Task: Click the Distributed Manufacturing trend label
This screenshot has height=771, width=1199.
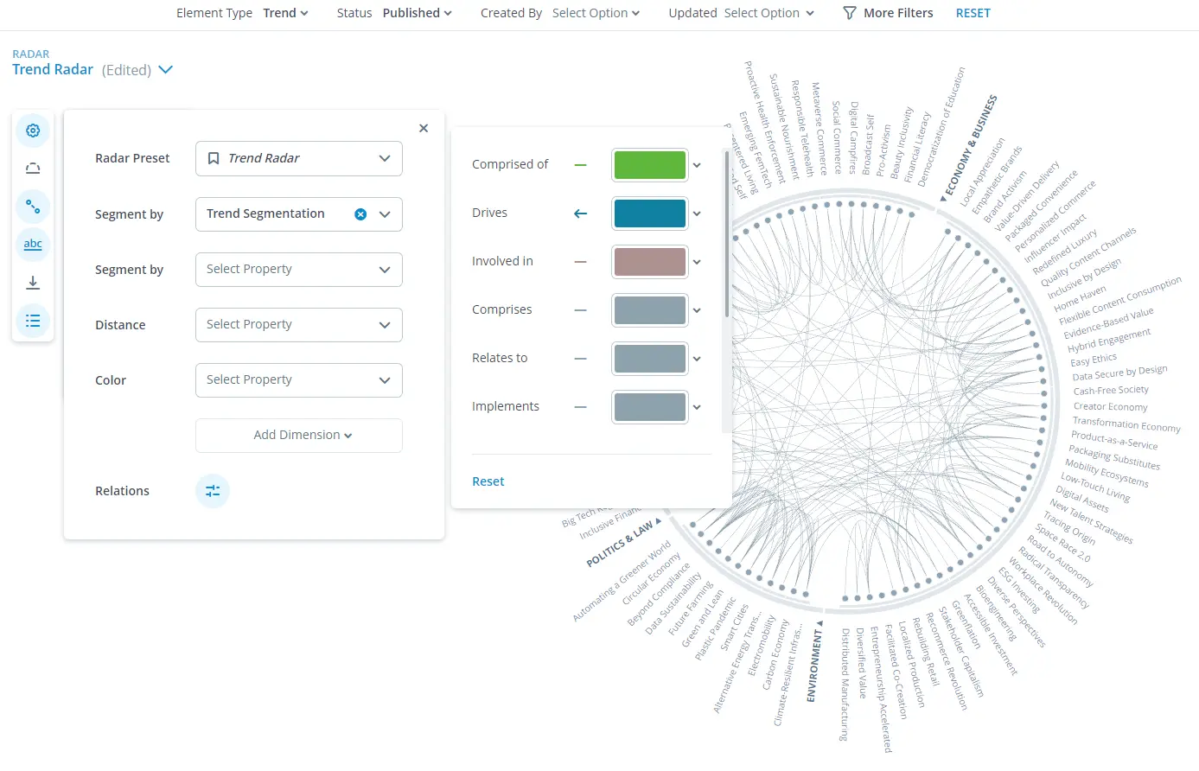Action: 845,685
